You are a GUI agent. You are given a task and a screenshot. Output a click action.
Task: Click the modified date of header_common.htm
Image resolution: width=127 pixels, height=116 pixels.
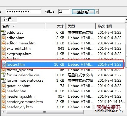(x=111, y=102)
